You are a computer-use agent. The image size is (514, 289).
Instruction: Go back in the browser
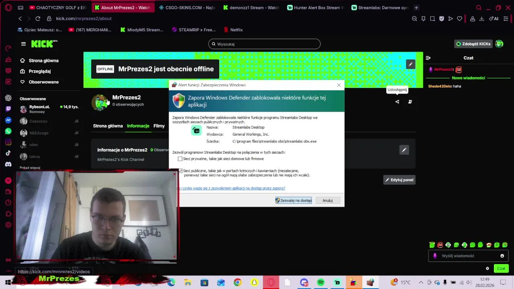[20, 18]
